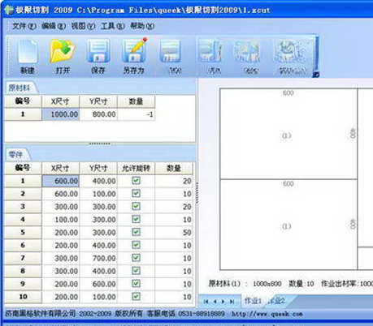This screenshot has width=373, height=326.
Task: Uncheck allow-rotation for part row 1
Action: click(x=136, y=181)
